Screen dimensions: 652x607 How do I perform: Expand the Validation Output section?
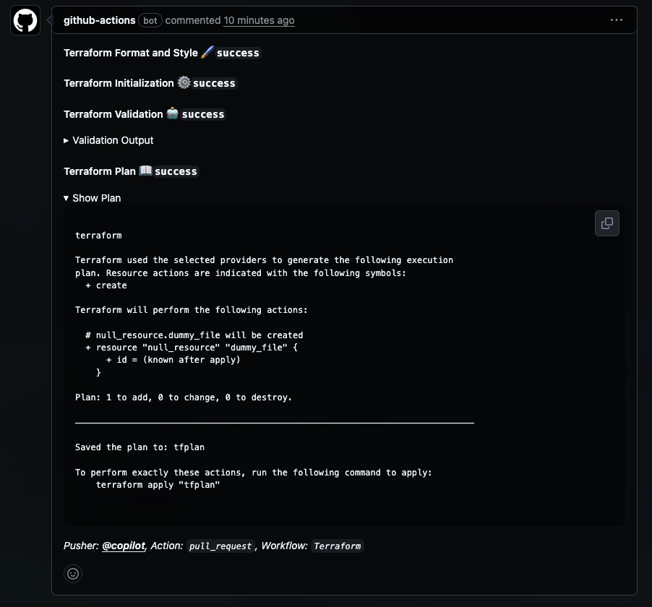pyautogui.click(x=111, y=140)
